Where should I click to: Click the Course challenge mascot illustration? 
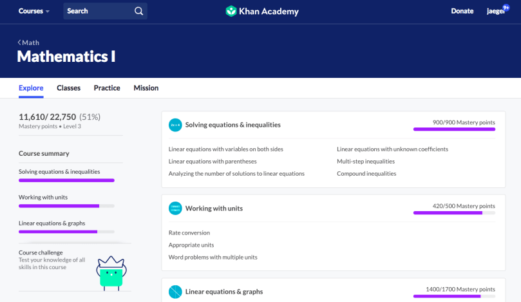tap(111, 274)
